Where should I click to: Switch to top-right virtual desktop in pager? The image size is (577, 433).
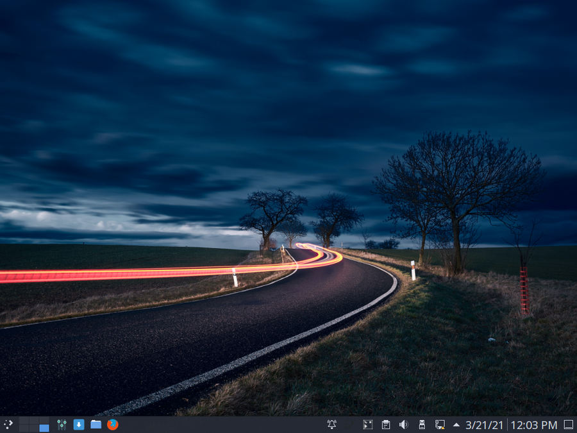click(x=44, y=420)
